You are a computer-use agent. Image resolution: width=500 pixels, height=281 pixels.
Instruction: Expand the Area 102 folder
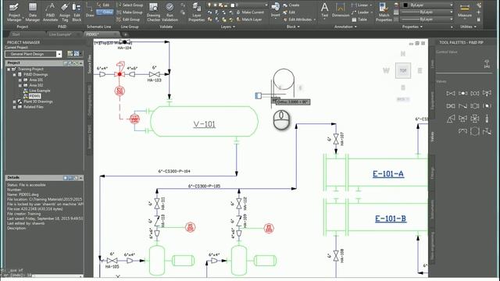[x=20, y=85]
